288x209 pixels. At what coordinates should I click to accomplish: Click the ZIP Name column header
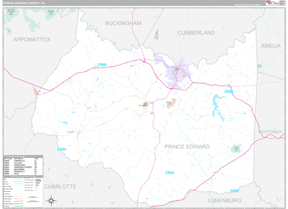pos(18,159)
